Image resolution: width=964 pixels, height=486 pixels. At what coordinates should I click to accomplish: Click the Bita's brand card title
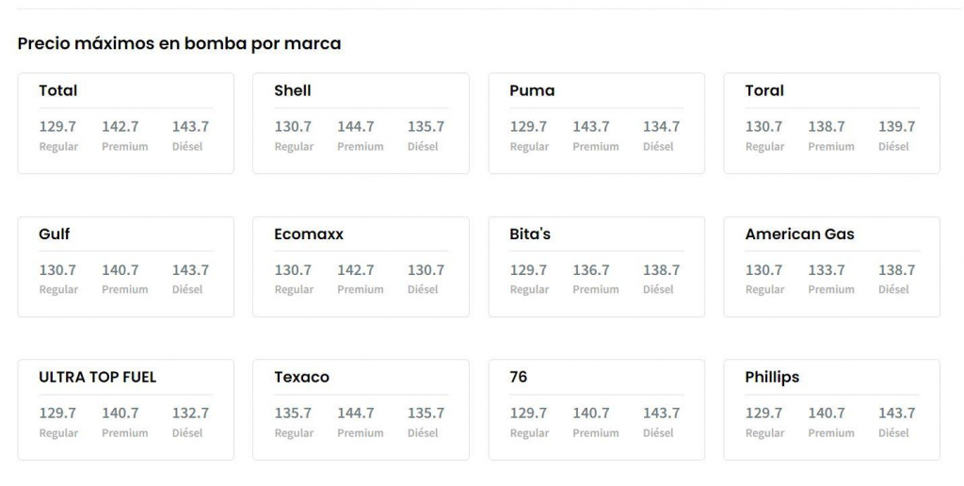click(x=530, y=234)
